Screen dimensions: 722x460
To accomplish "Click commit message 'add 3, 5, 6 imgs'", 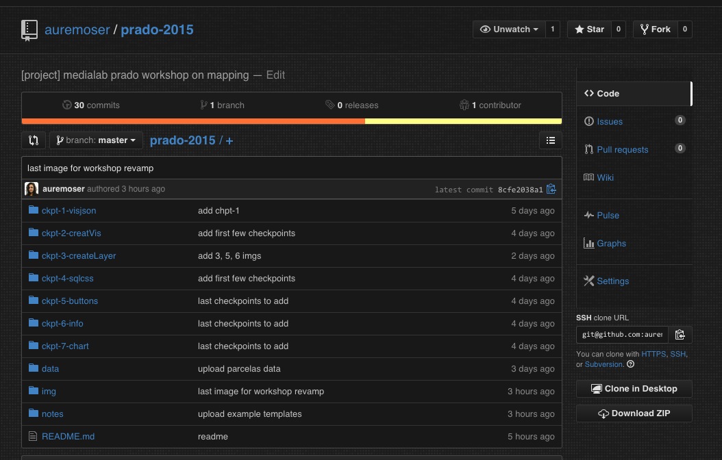I will (229, 256).
